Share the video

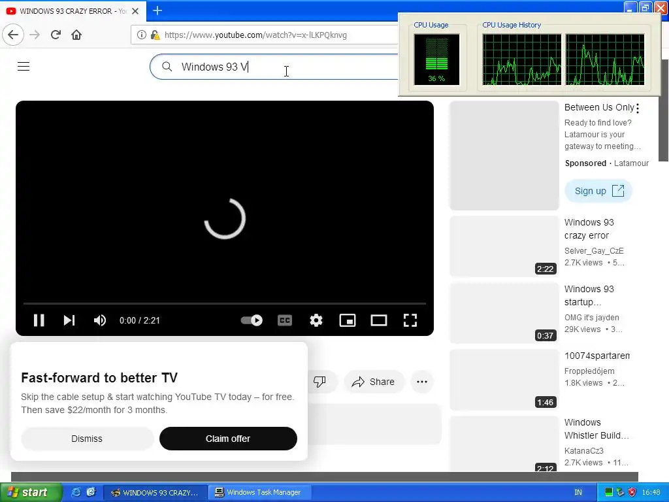coord(373,382)
